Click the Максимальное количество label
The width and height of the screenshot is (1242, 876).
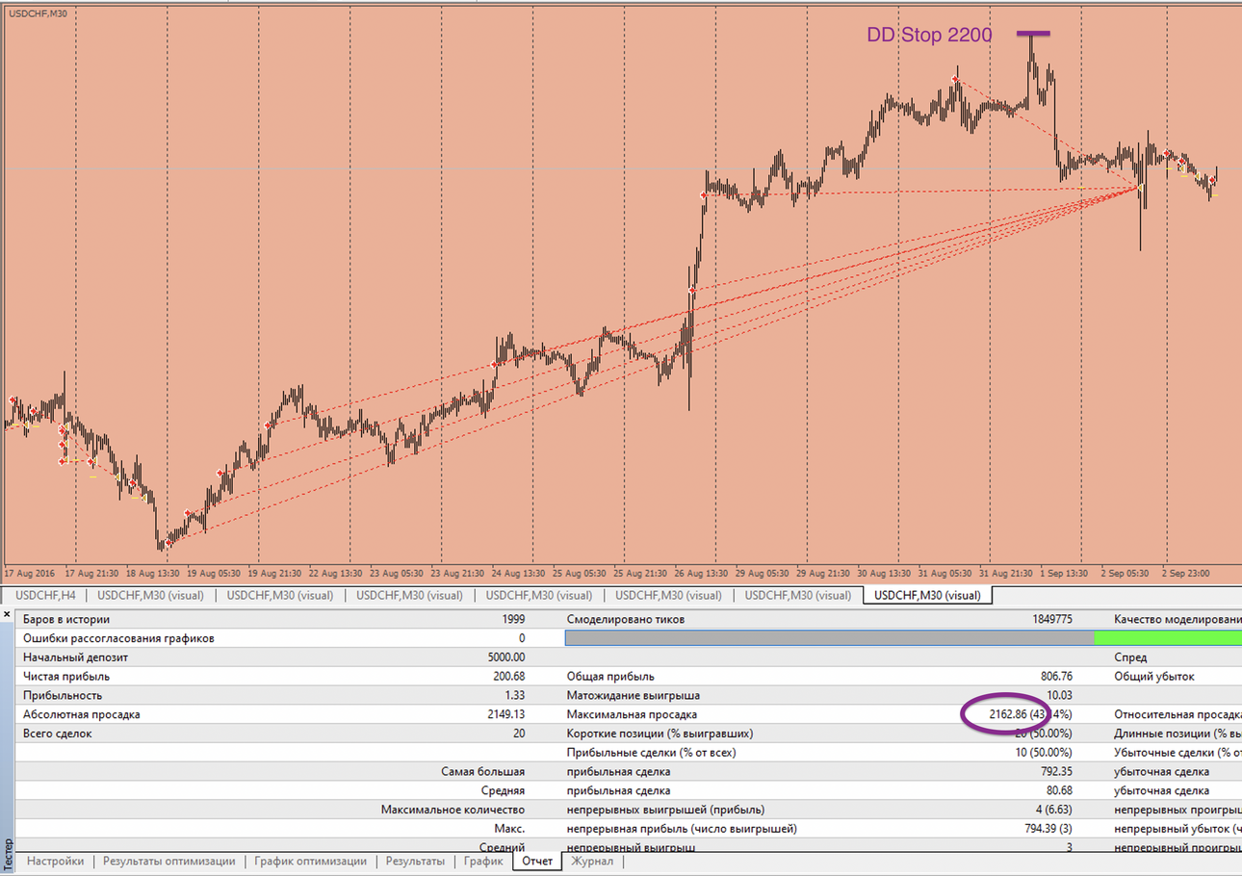click(x=453, y=809)
